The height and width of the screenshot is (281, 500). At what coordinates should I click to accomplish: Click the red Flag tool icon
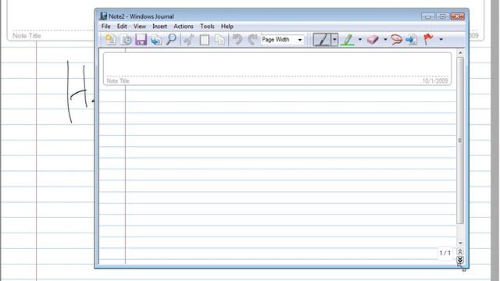[x=428, y=40]
